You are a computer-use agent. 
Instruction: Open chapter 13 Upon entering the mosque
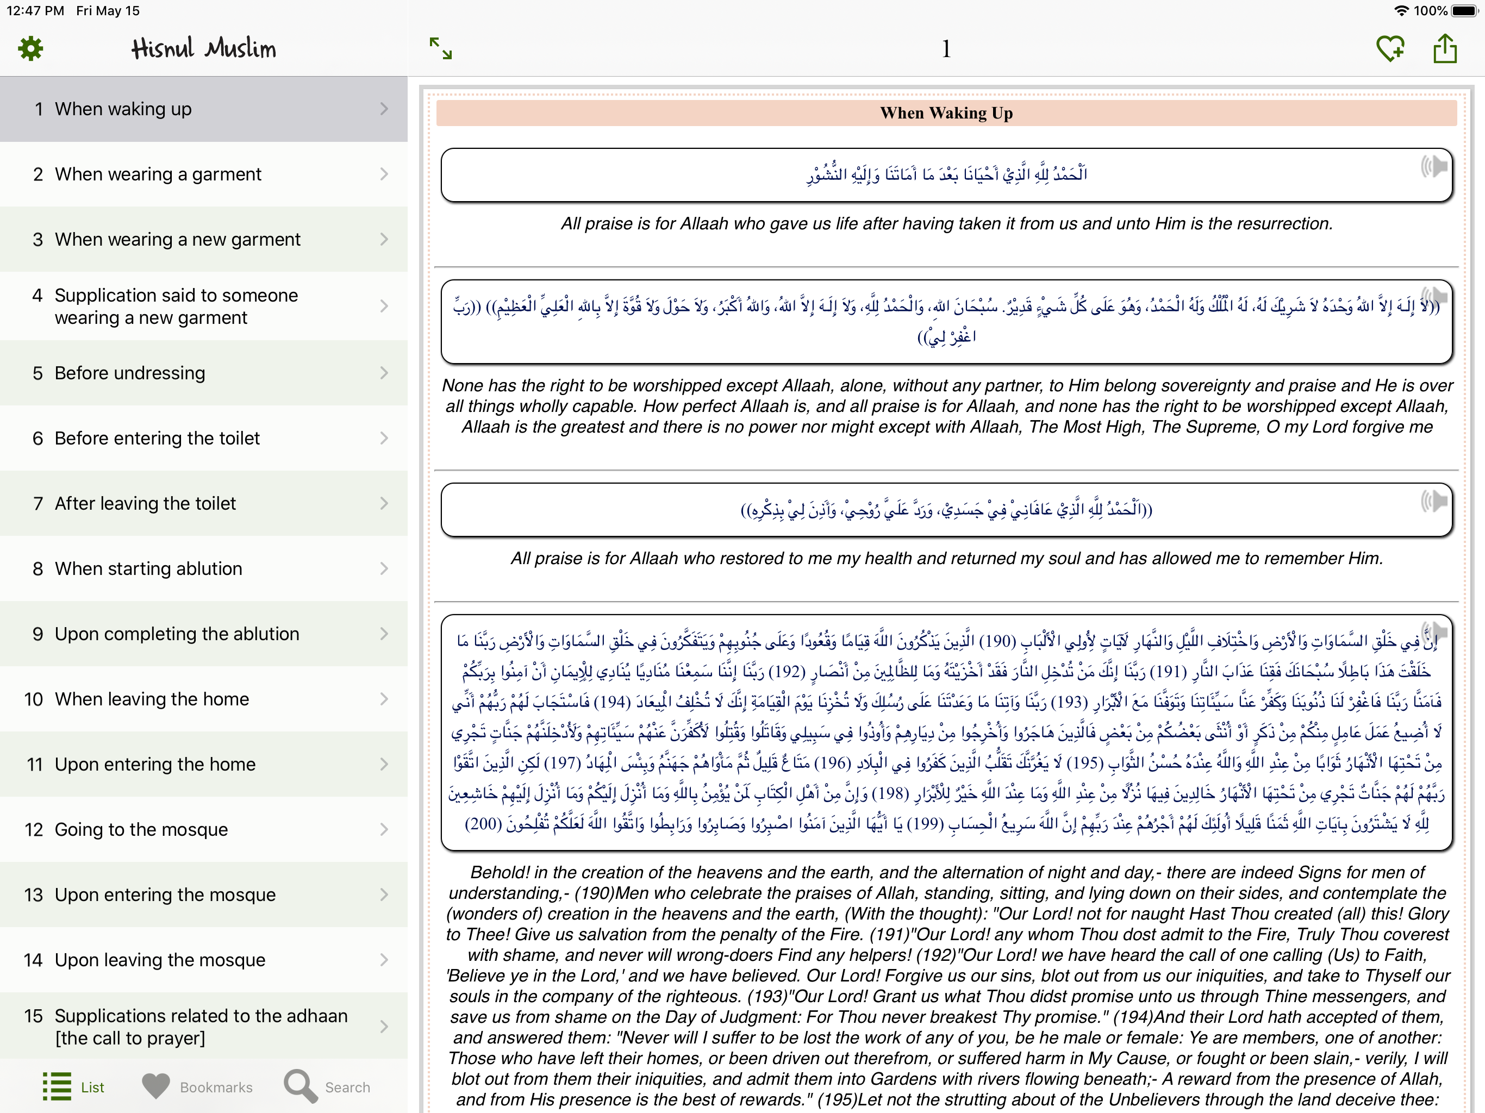203,895
